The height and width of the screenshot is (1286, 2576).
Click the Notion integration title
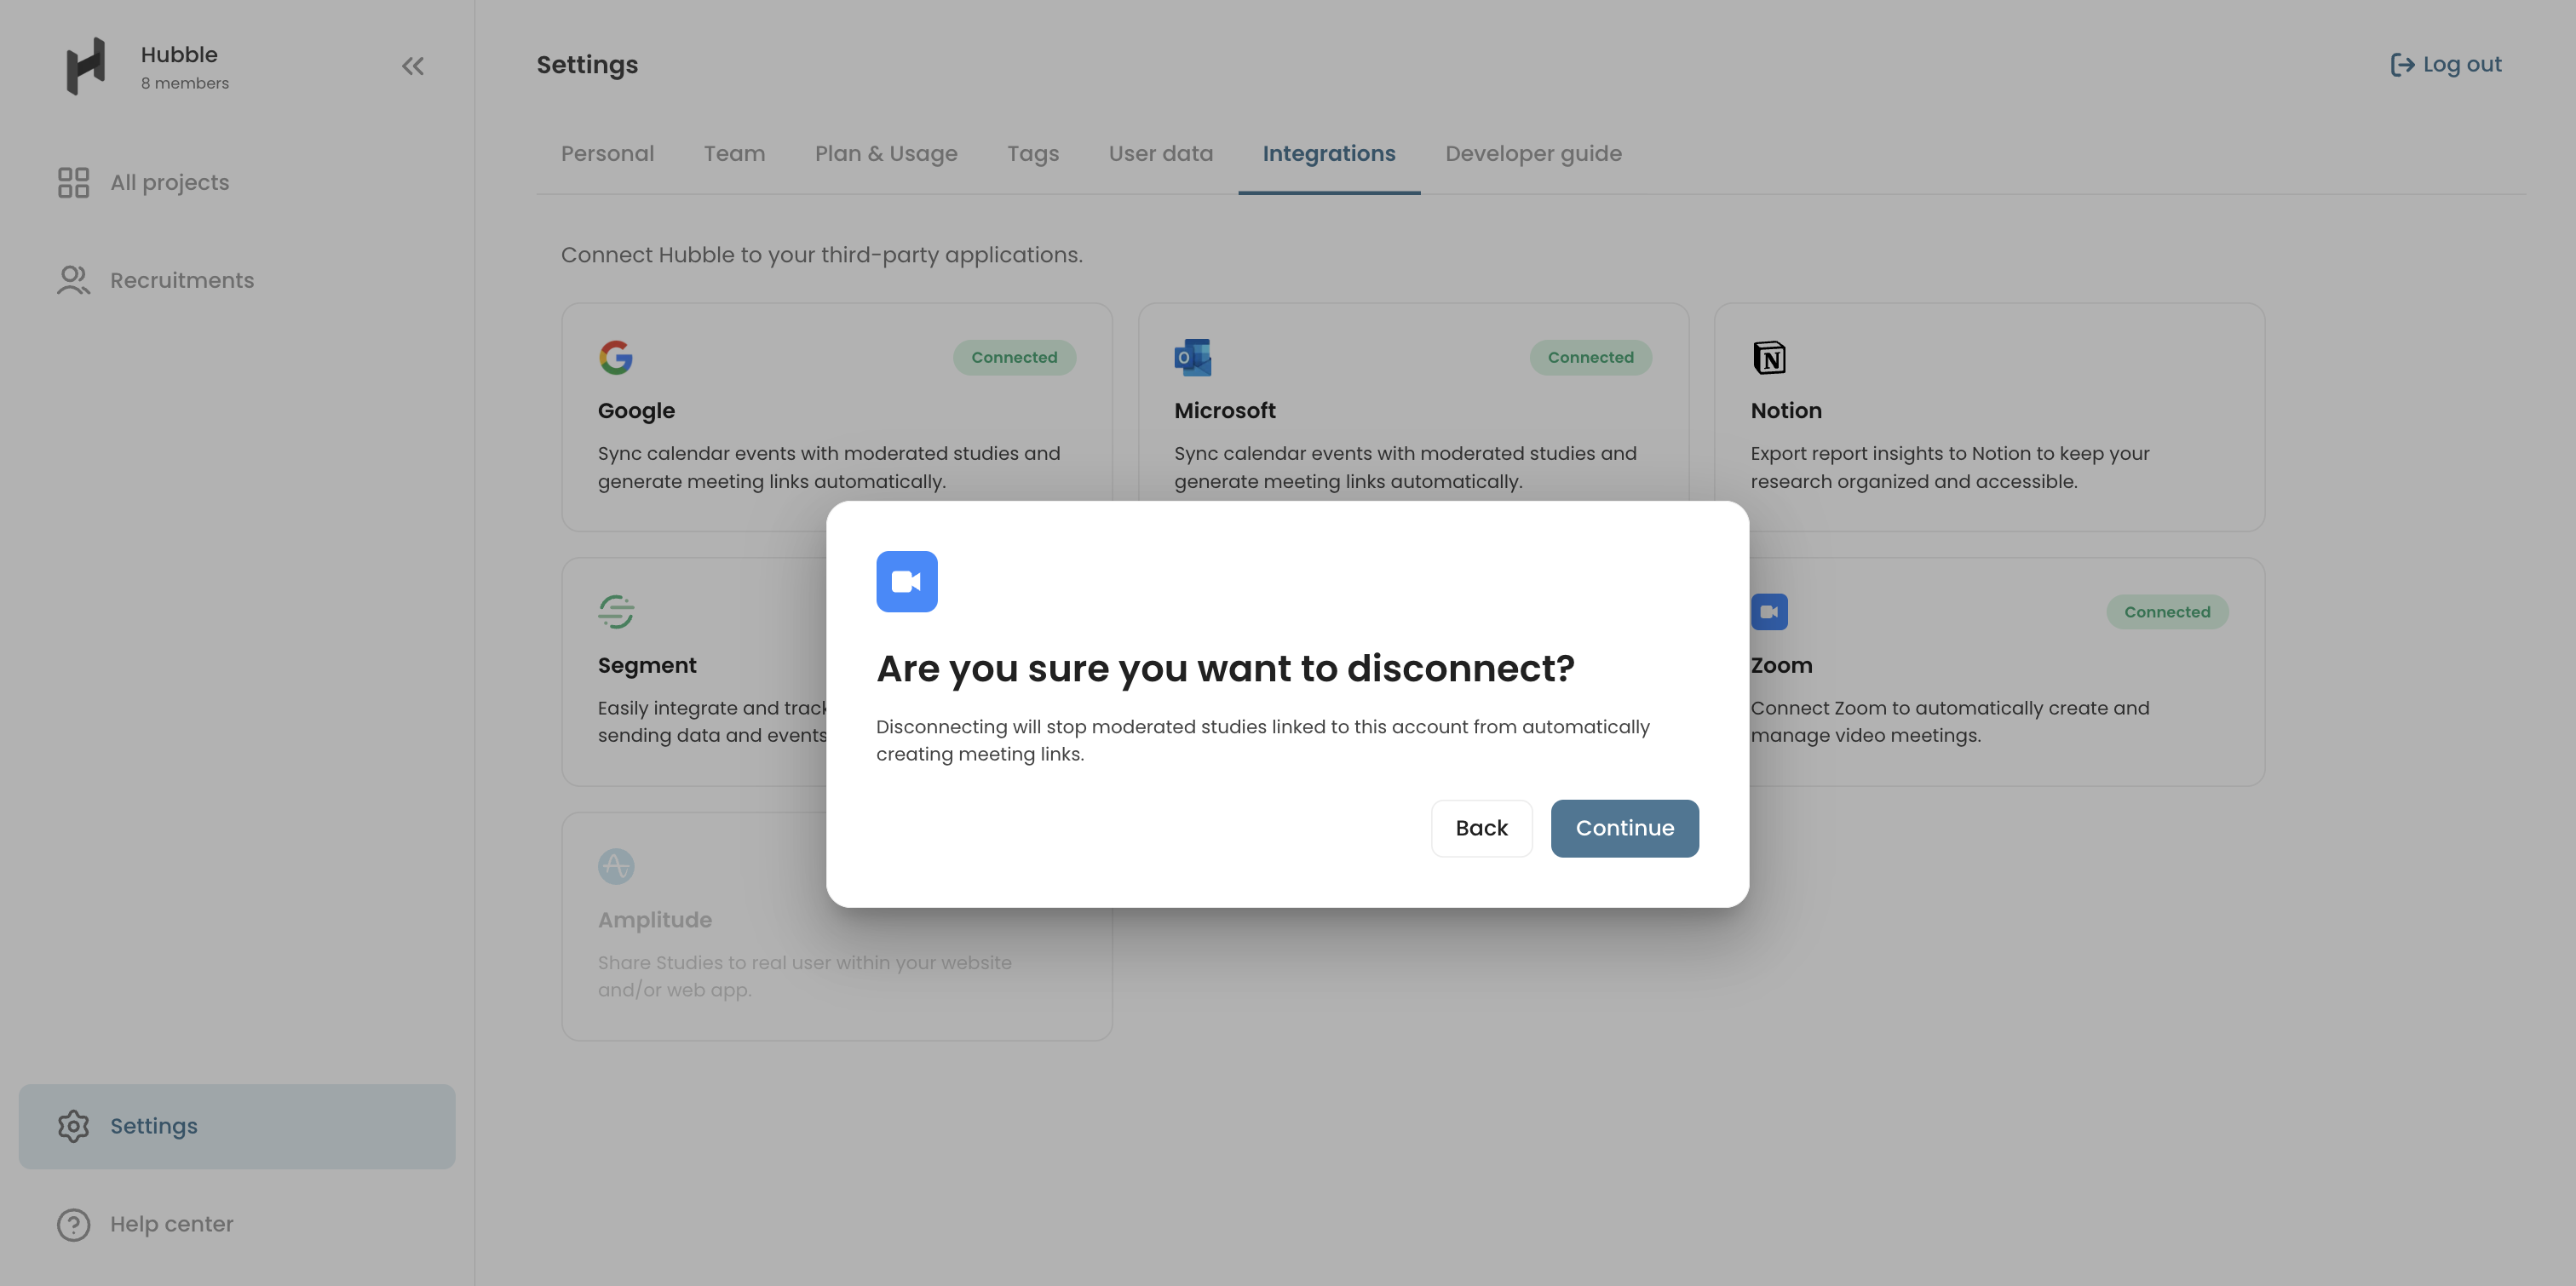coord(1786,411)
